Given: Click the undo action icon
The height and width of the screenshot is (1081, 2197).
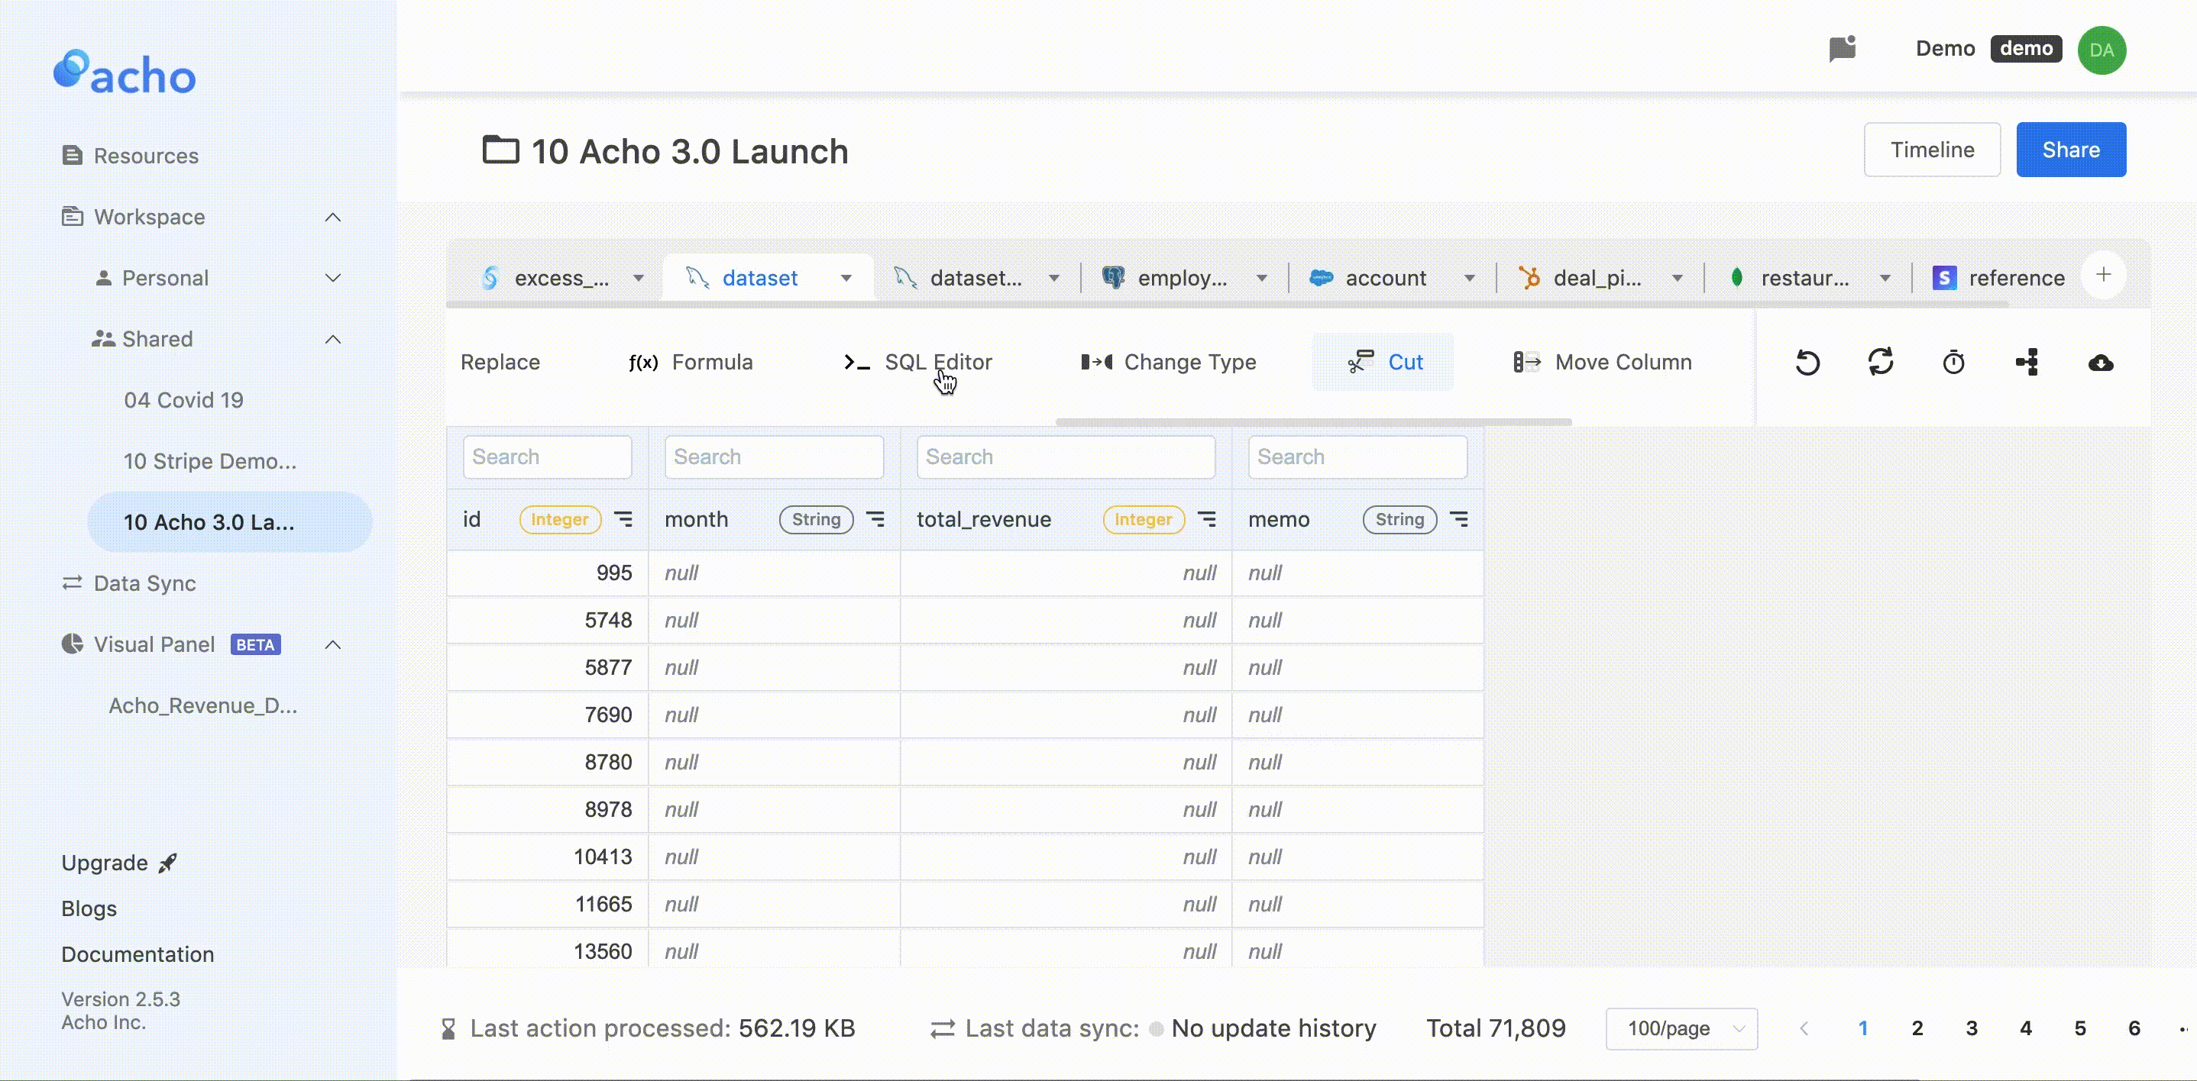Looking at the screenshot, I should coord(1807,363).
